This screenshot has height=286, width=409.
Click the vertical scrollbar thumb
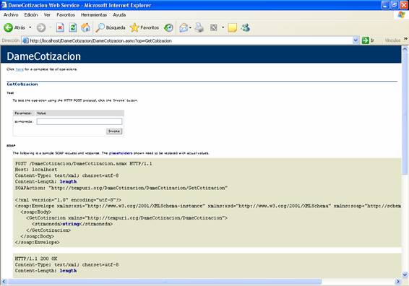point(405,113)
